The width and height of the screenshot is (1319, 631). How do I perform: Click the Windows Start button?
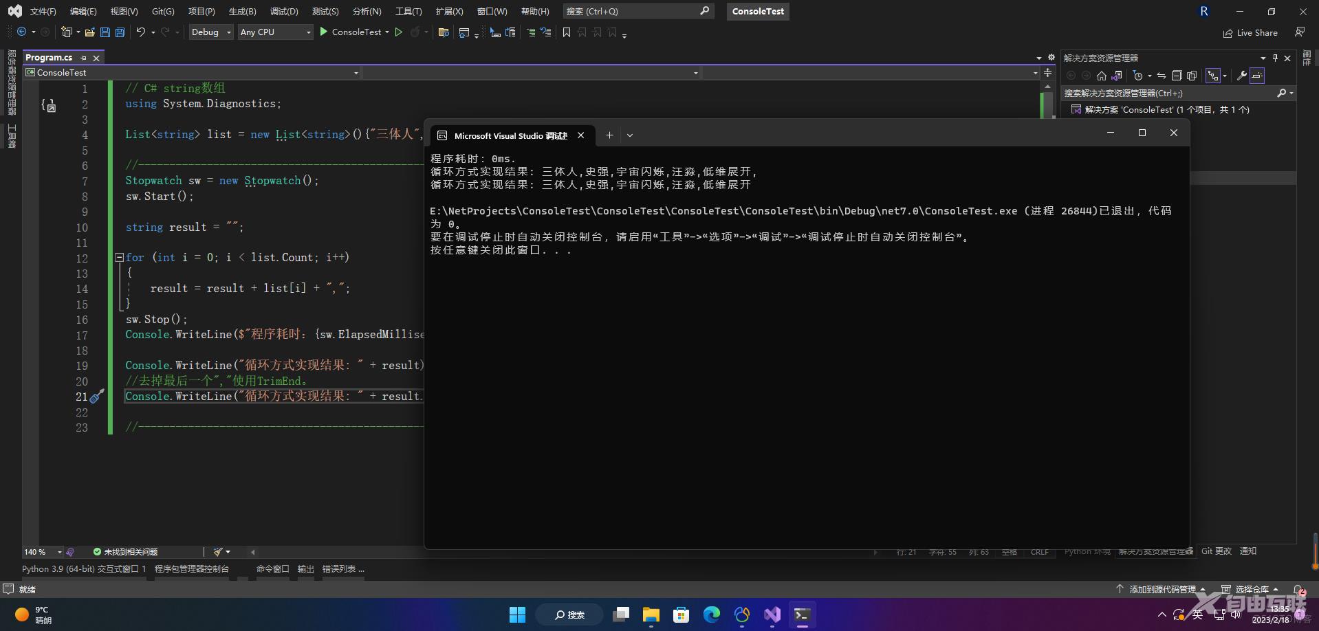coord(517,615)
